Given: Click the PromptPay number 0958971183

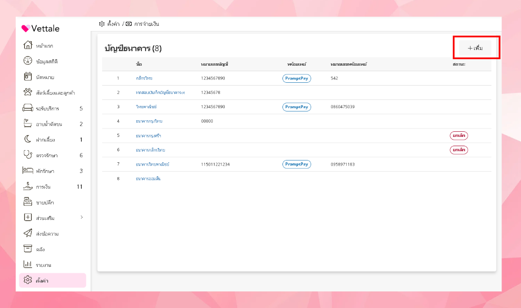Looking at the screenshot, I should 343,164.
